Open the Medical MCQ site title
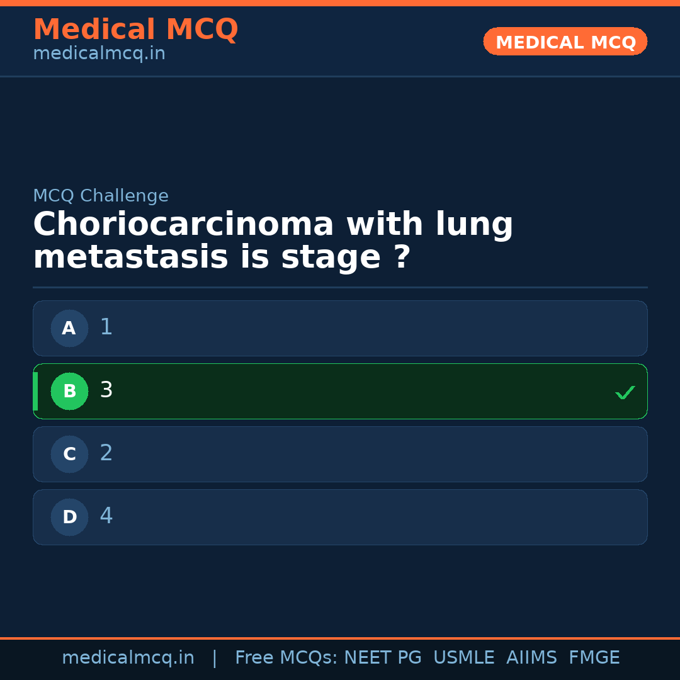This screenshot has width=680, height=680. coord(135,30)
